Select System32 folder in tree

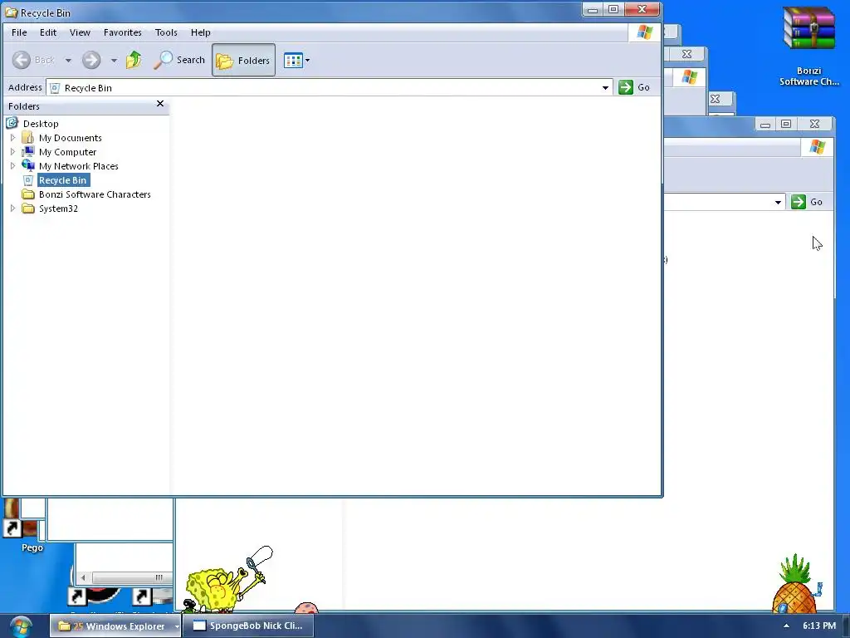pyautogui.click(x=58, y=209)
